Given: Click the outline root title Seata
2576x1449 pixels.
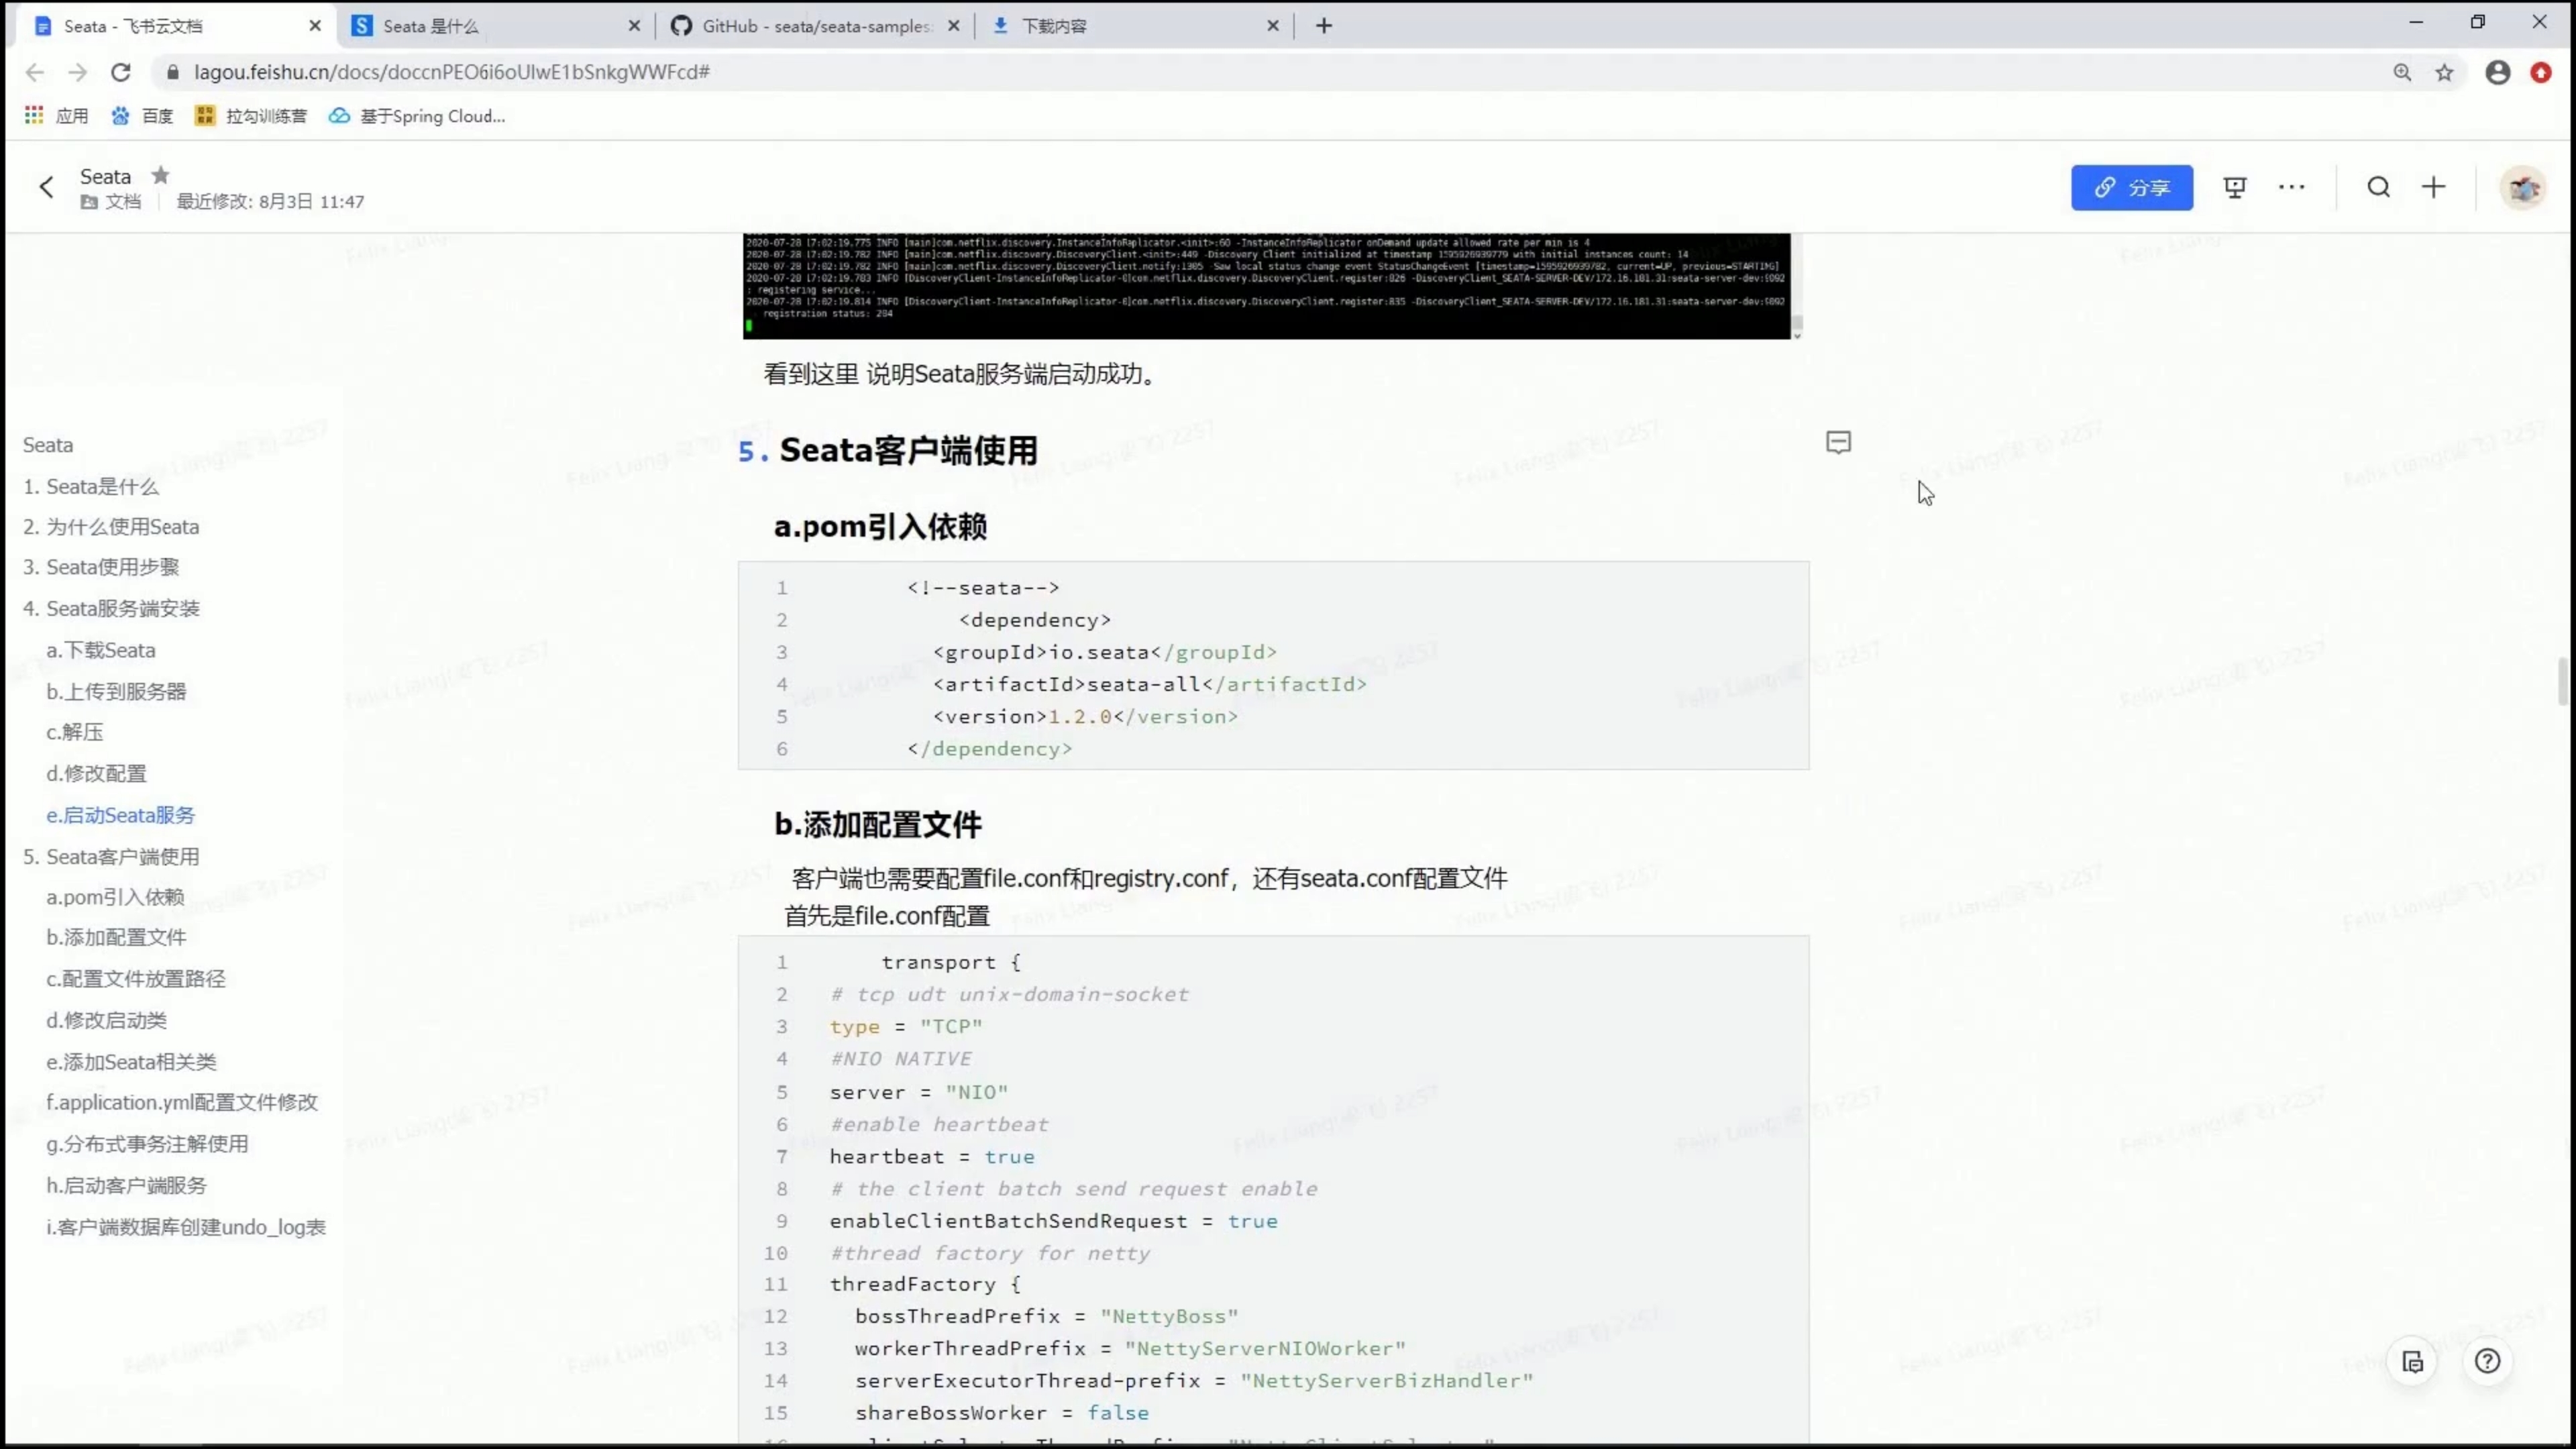Looking at the screenshot, I should click(48, 445).
